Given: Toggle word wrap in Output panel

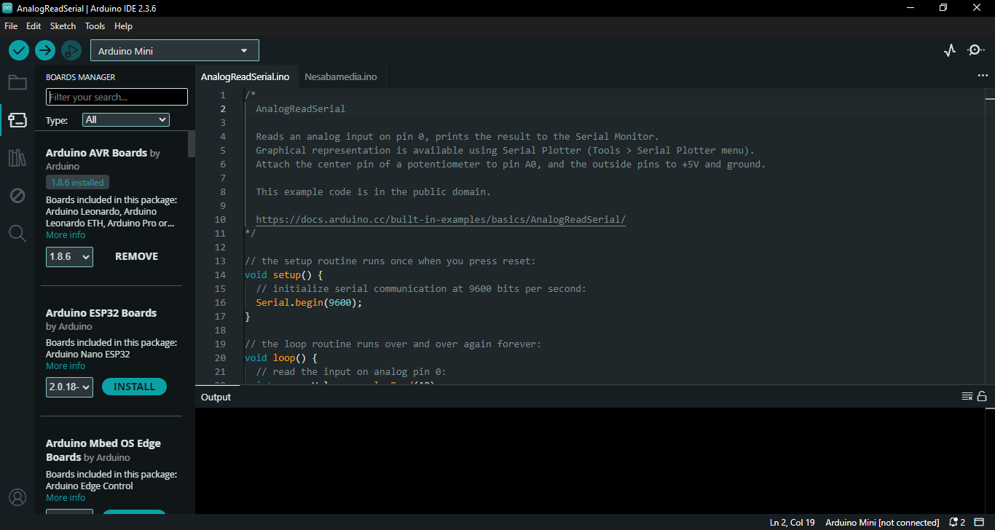Looking at the screenshot, I should (967, 397).
